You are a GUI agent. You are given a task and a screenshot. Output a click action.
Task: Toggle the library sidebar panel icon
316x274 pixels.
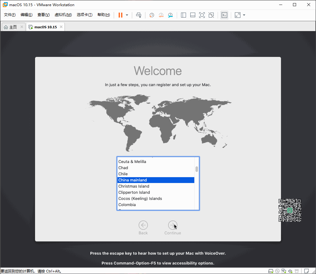tap(184, 15)
